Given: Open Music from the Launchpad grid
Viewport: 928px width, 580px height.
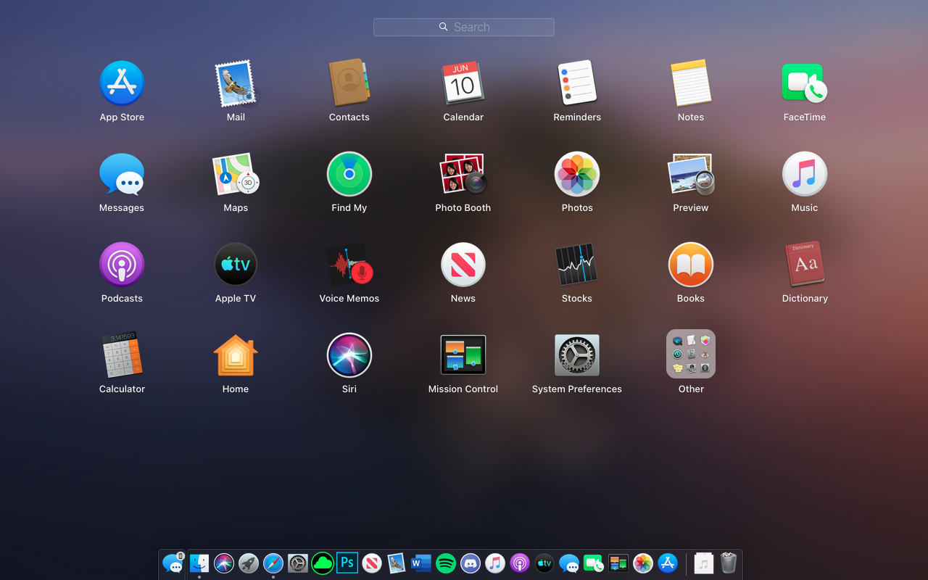Looking at the screenshot, I should tap(805, 174).
